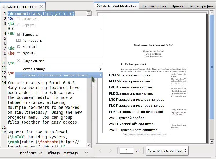Image resolution: width=216 pixels, height=159 pixels.
Task: Switch to the Область предпросмотра tab
Action: click(x=116, y=6)
